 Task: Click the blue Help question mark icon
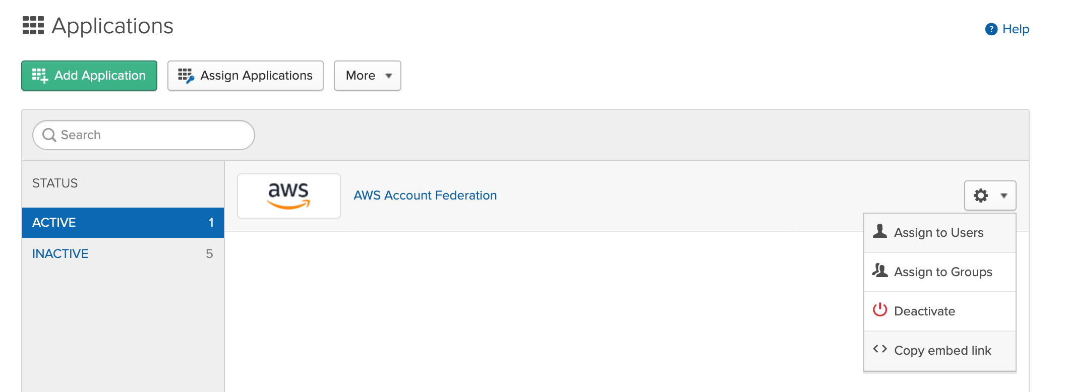tap(991, 29)
